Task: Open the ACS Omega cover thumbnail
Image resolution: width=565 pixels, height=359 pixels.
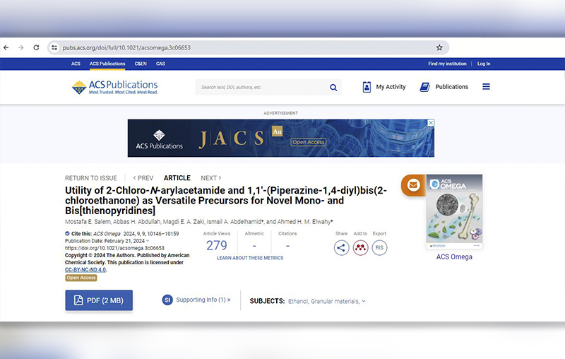Action: coord(453,211)
